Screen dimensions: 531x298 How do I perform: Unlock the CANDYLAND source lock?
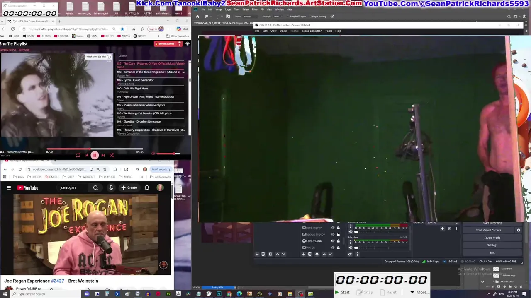click(x=338, y=241)
